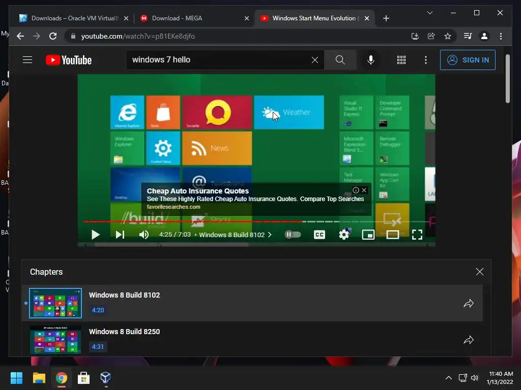Image resolution: width=521 pixels, height=390 pixels.
Task: Jump to timestamp 4:20
Action: [x=98, y=310]
